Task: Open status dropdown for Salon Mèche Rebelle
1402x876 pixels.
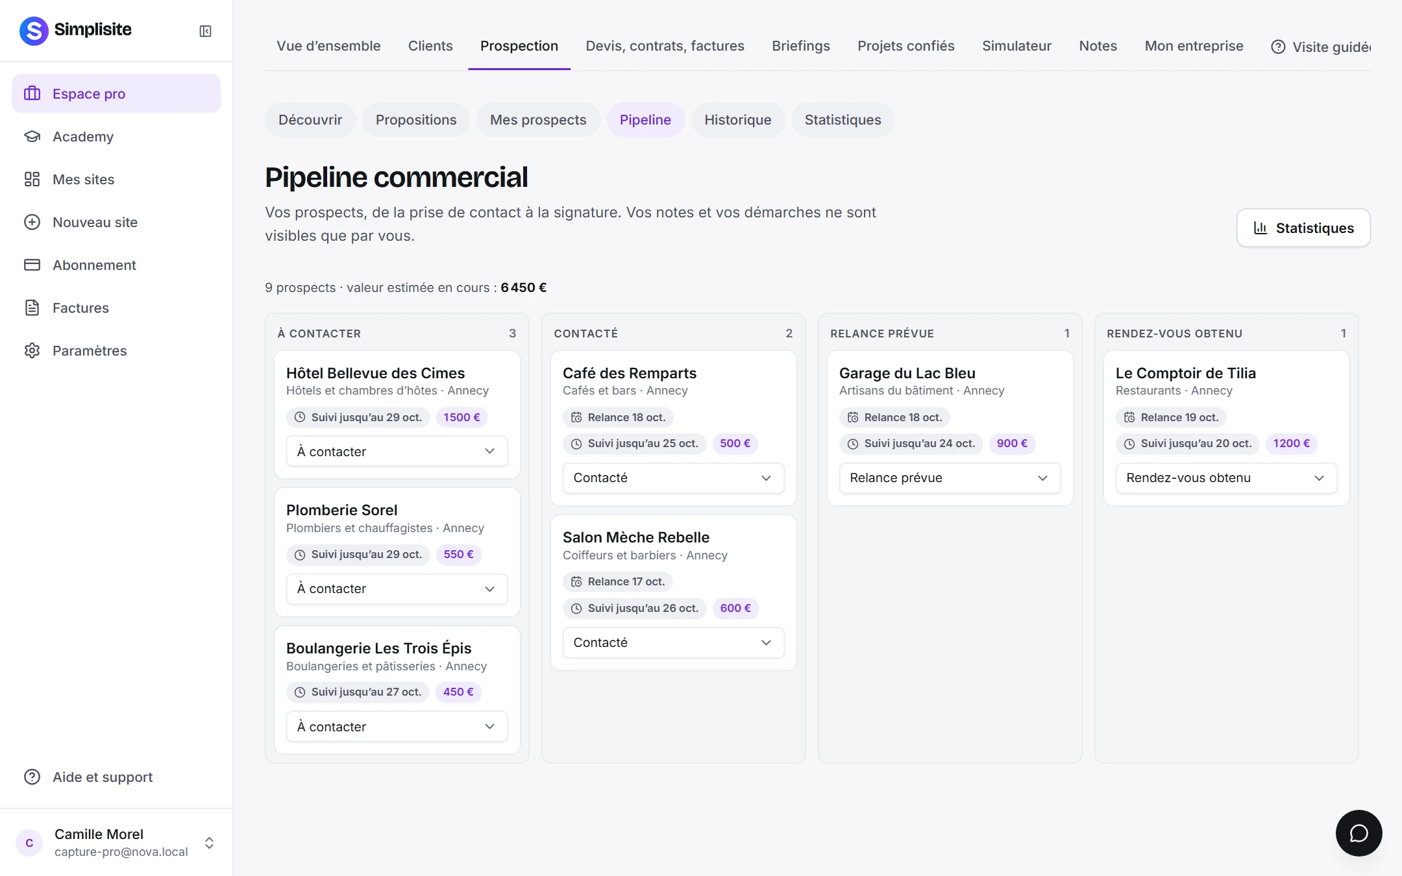Action: pyautogui.click(x=673, y=642)
